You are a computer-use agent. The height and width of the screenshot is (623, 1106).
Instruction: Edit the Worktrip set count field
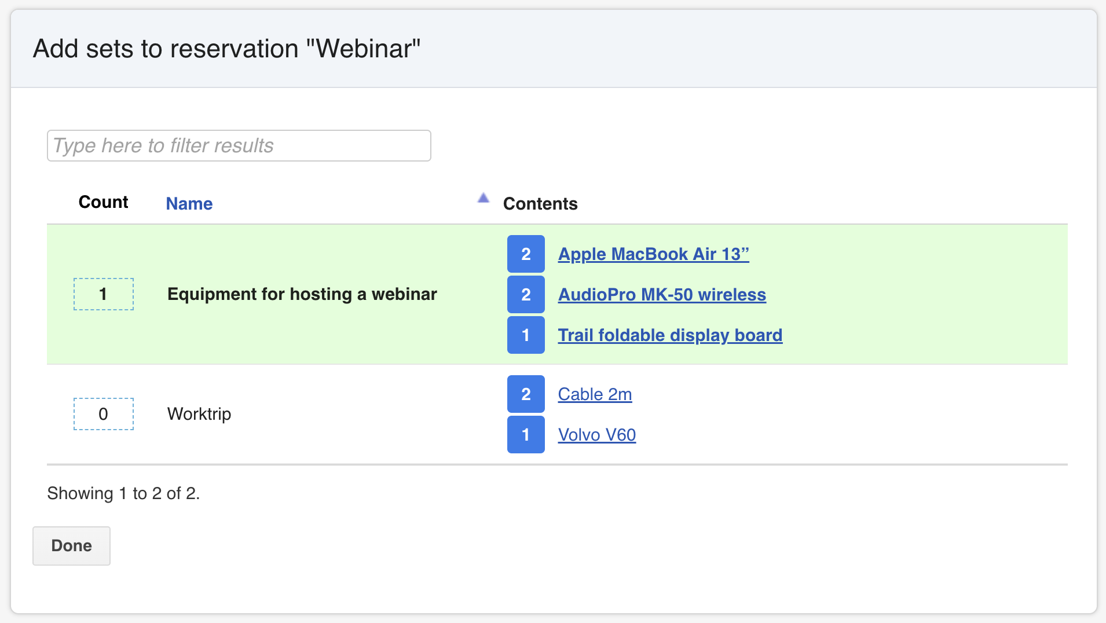103,414
